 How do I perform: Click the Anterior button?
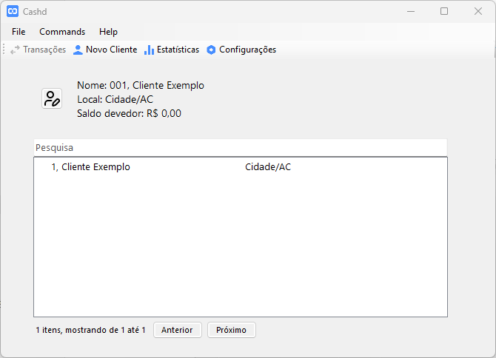pos(177,330)
